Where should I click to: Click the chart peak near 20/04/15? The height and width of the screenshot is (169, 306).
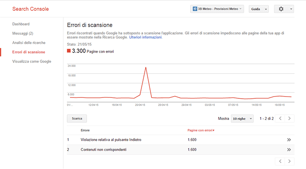[146, 68]
